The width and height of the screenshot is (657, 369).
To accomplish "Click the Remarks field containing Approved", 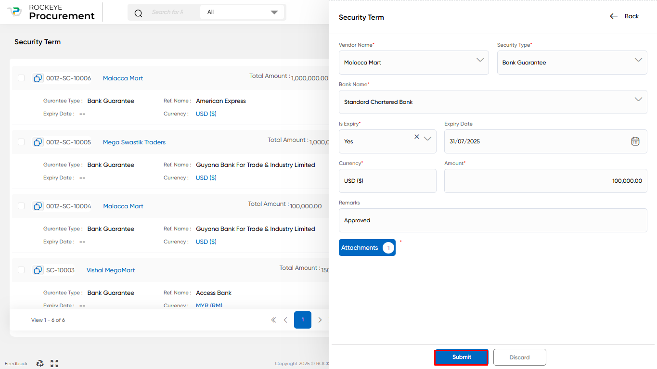I will click(493, 220).
